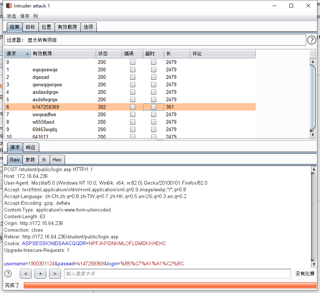This screenshot has width=320, height=293.
Task: Click the Cookie header line in request
Action: (x=85, y=243)
